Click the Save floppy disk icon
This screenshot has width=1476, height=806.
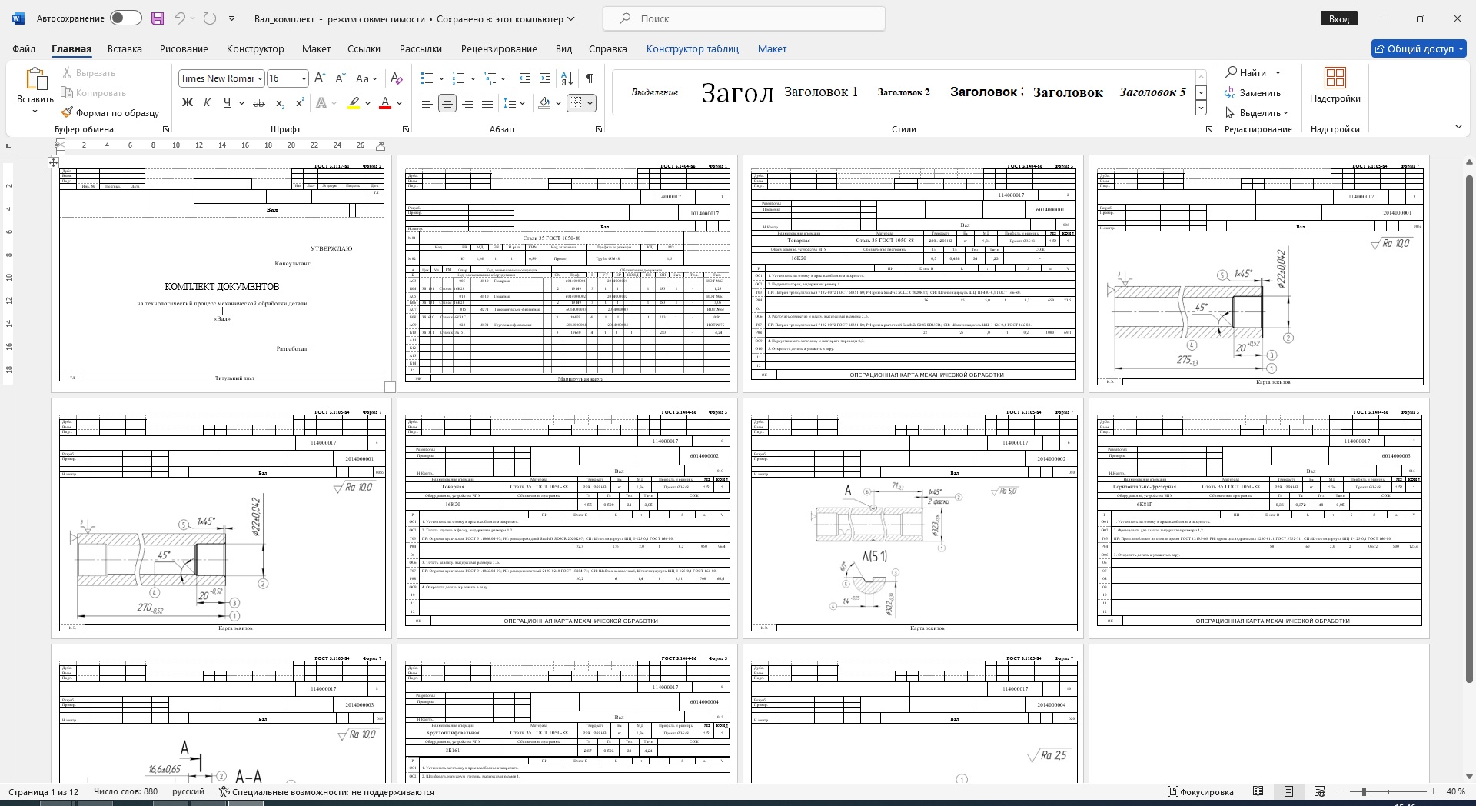(x=157, y=18)
